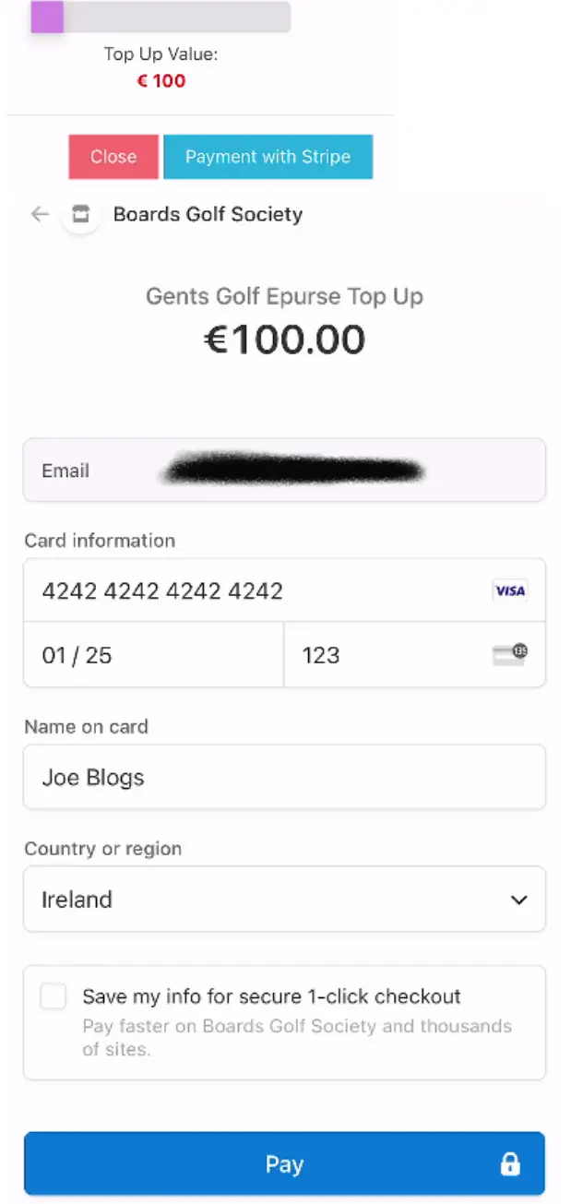The width and height of the screenshot is (583, 1204).
Task: Select the 'Payment with Stripe' option
Action: 268,157
